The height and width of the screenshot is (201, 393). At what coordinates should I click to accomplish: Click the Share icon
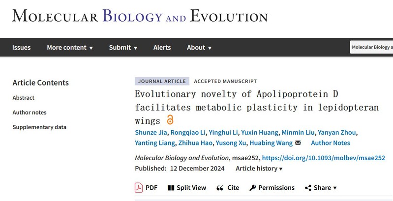coord(308,187)
